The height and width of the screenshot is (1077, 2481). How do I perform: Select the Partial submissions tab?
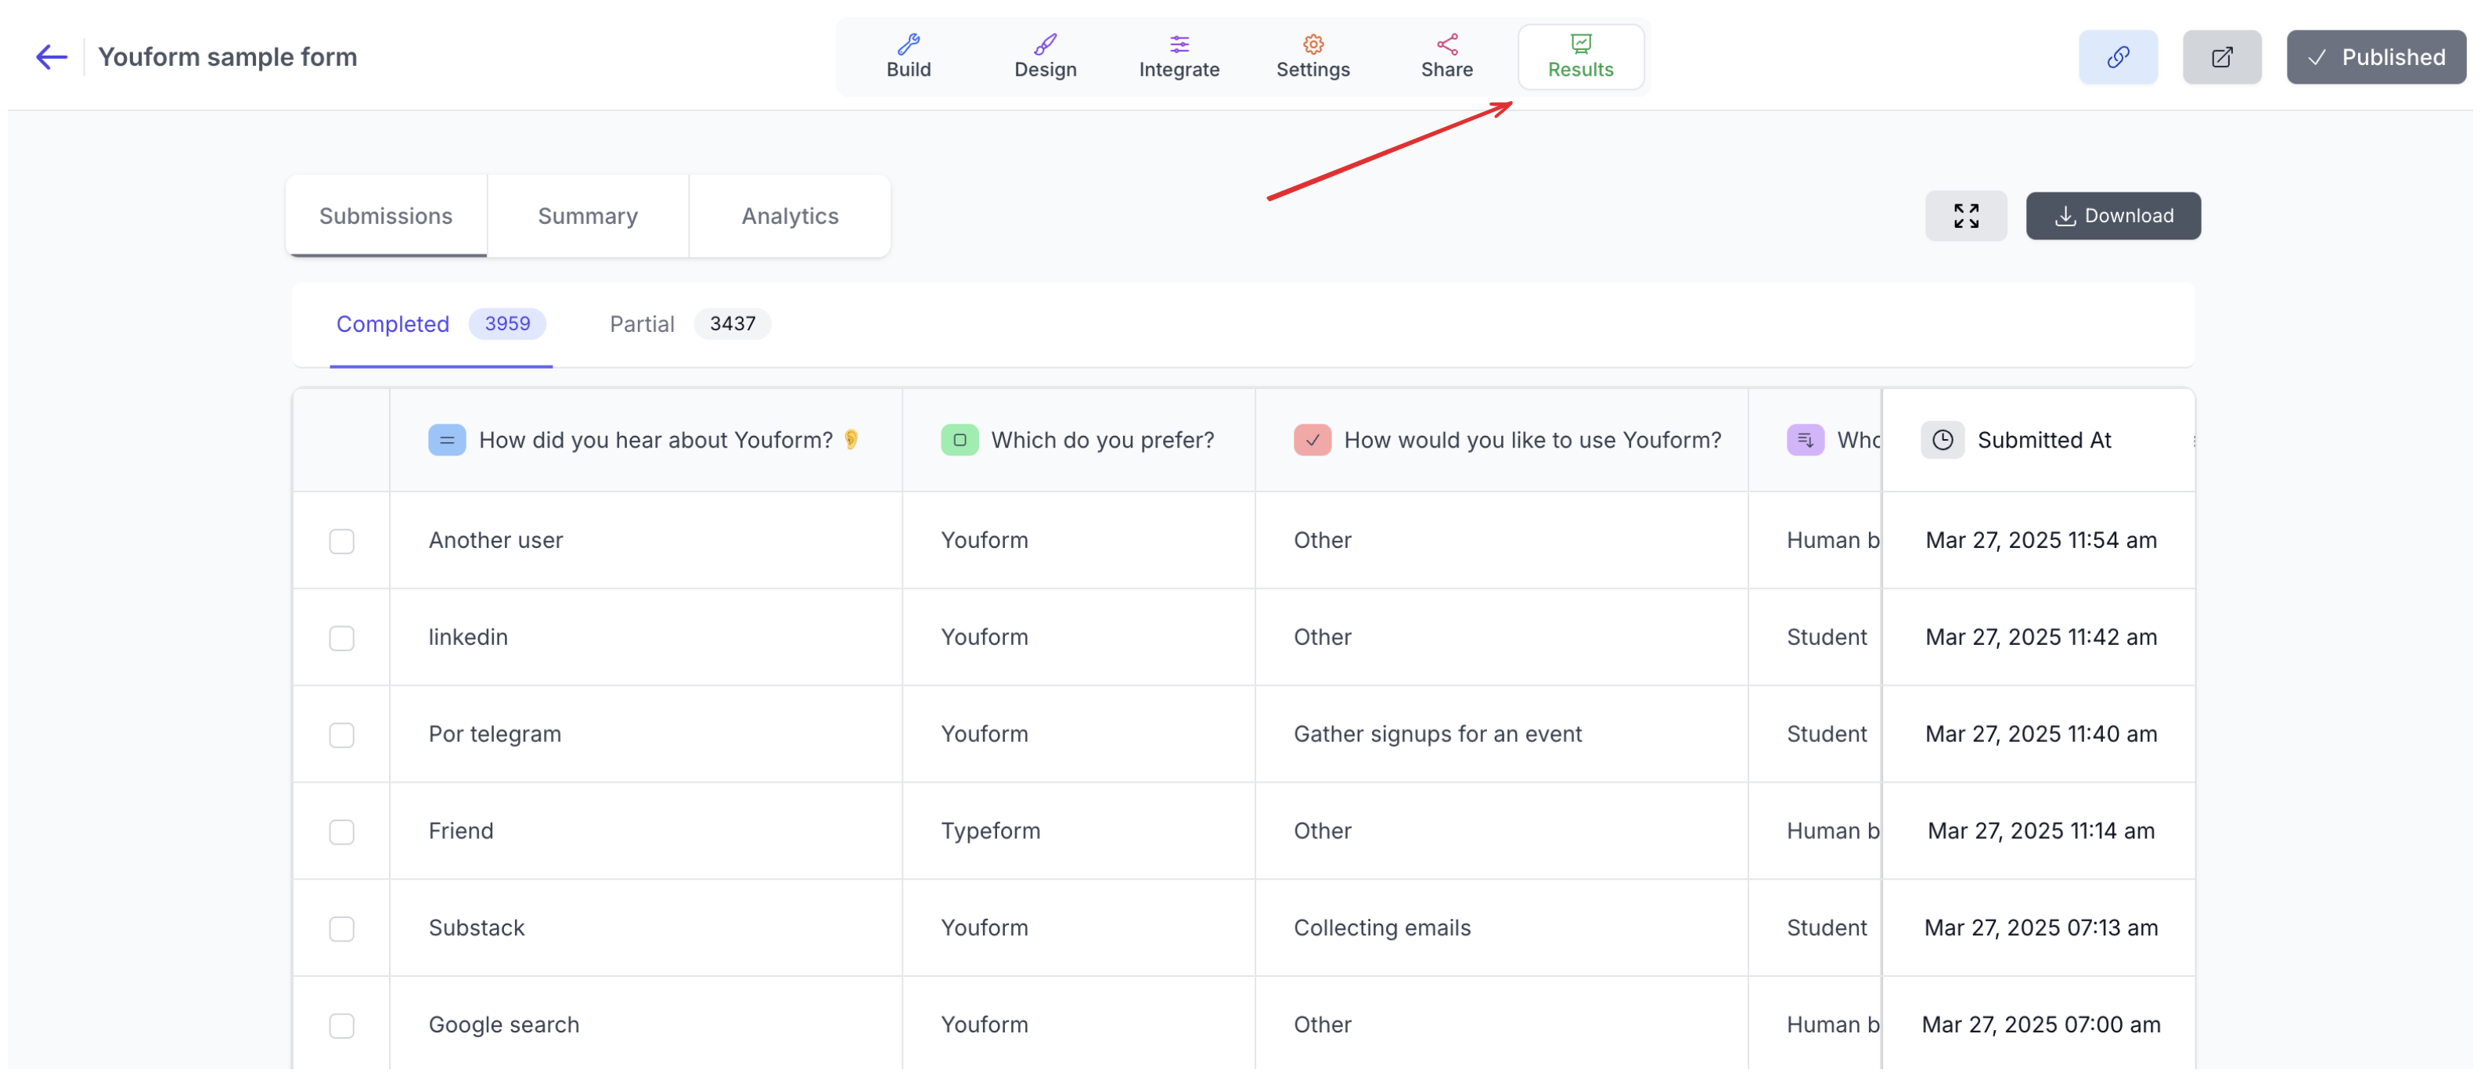[690, 324]
